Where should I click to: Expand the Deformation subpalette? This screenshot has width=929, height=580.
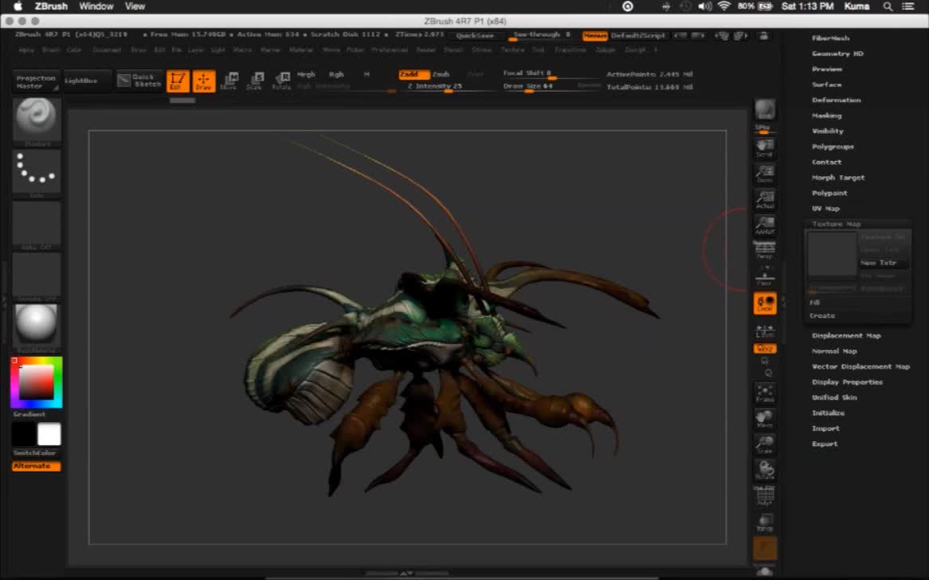(x=836, y=100)
